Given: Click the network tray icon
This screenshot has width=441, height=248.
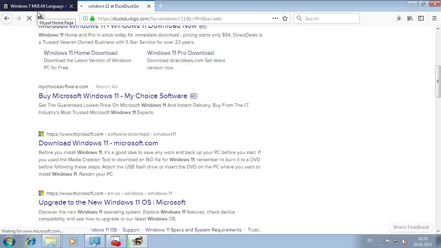Looking at the screenshot, I should pos(396,241).
